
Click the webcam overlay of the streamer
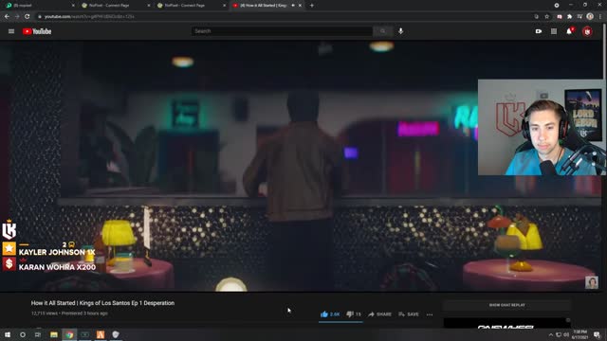(x=541, y=128)
